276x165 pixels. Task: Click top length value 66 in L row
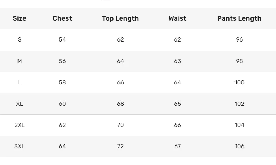(121, 82)
